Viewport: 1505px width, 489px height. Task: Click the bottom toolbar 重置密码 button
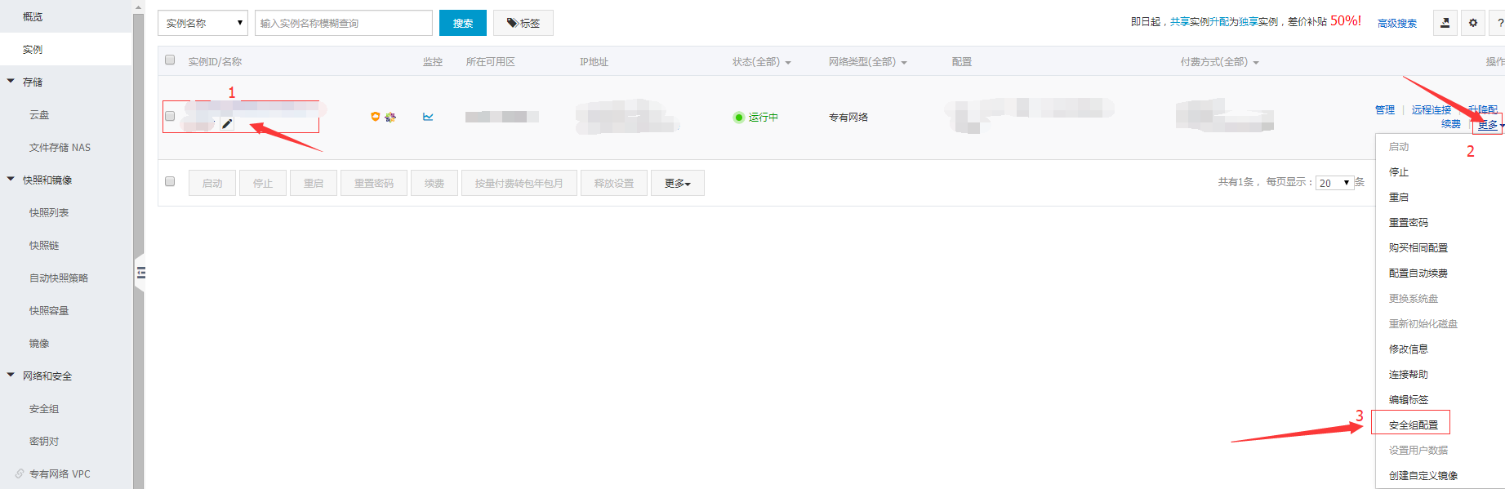point(374,183)
